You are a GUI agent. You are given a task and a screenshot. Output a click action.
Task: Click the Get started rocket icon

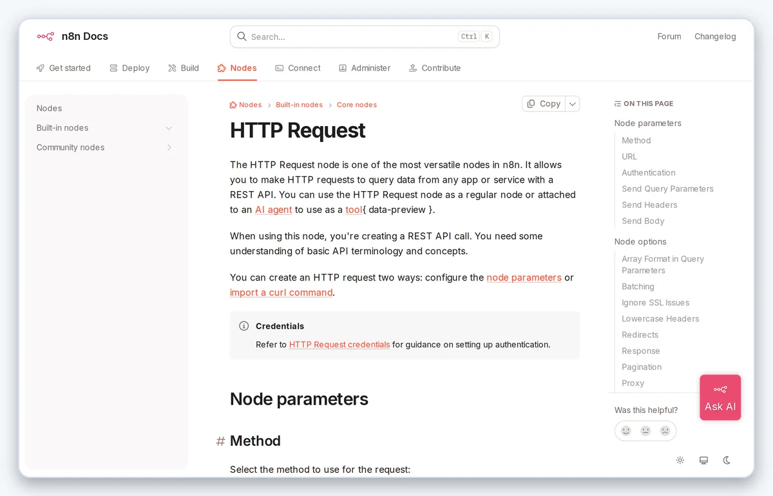(41, 68)
